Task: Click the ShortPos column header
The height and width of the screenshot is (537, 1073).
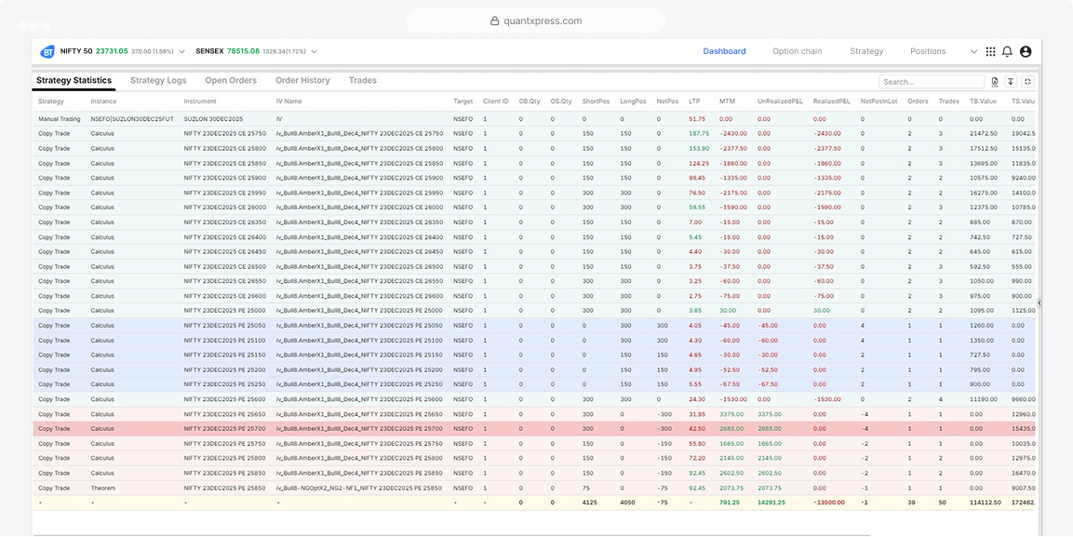Action: pyautogui.click(x=596, y=101)
